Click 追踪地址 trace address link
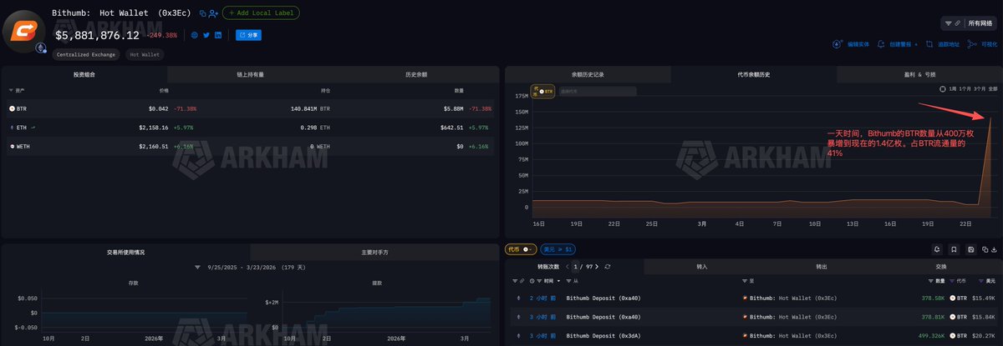The image size is (1003, 346). tap(942, 44)
